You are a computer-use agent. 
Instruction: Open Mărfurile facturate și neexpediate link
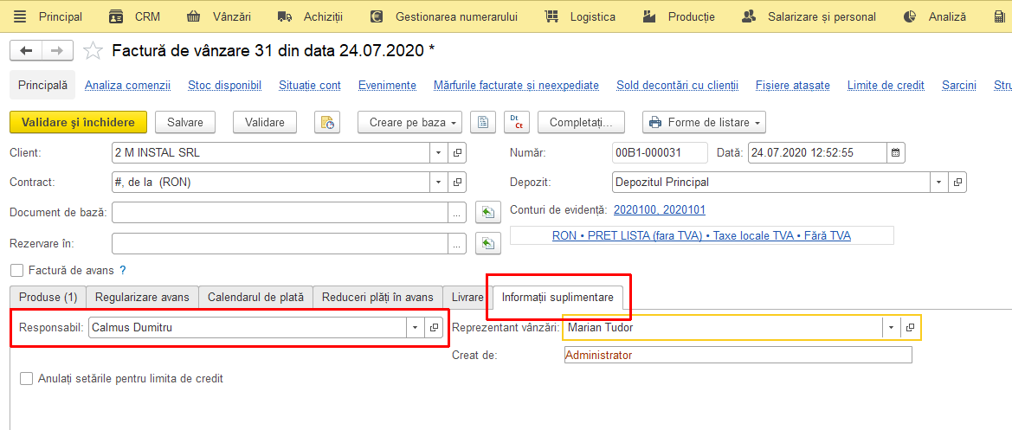[516, 85]
